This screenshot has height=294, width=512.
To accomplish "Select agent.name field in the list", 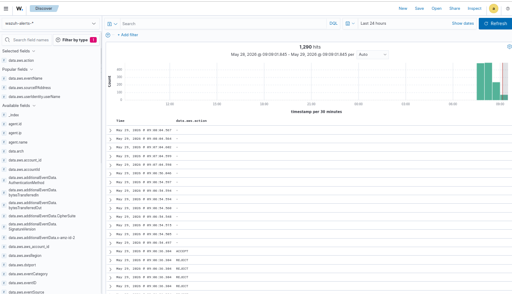I will (18, 142).
